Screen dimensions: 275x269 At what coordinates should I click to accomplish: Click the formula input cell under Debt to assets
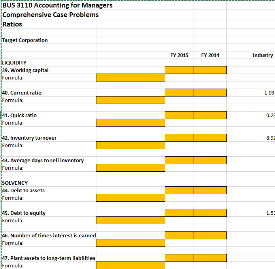pos(130,198)
